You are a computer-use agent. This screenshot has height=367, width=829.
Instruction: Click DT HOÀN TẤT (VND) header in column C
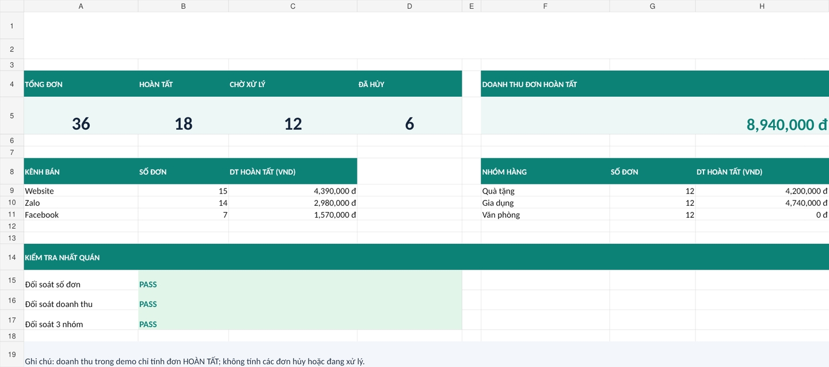(292, 171)
